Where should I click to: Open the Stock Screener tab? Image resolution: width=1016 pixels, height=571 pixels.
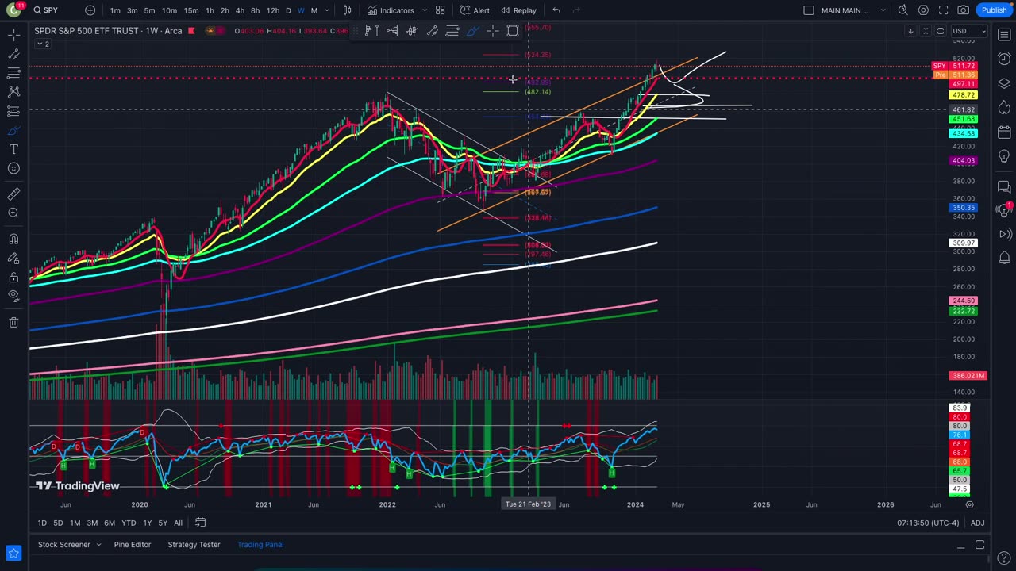point(63,545)
